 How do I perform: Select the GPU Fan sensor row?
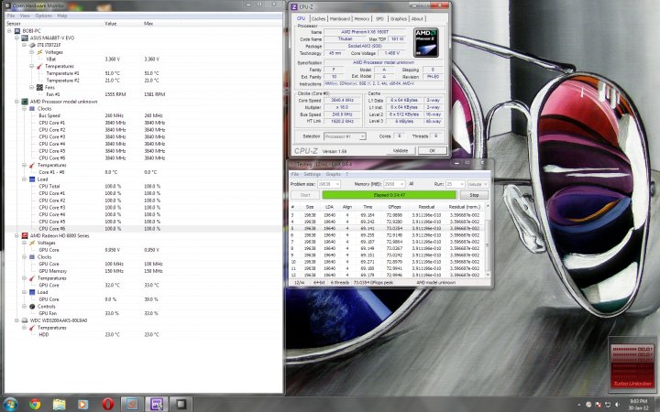(x=143, y=313)
